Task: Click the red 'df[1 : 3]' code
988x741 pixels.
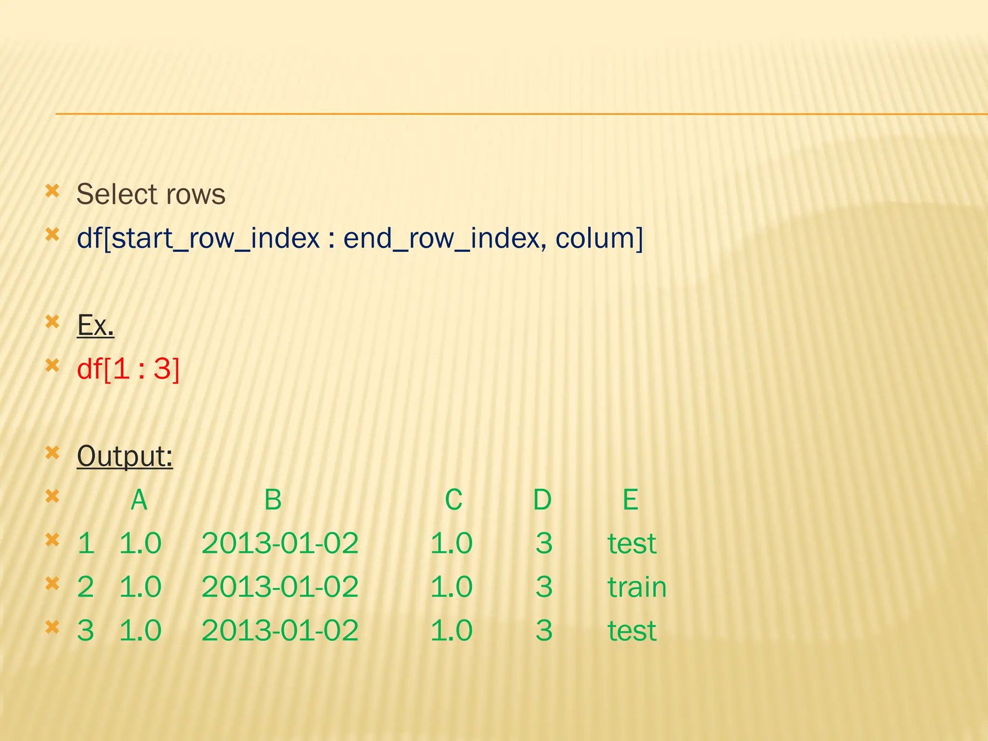Action: [128, 369]
